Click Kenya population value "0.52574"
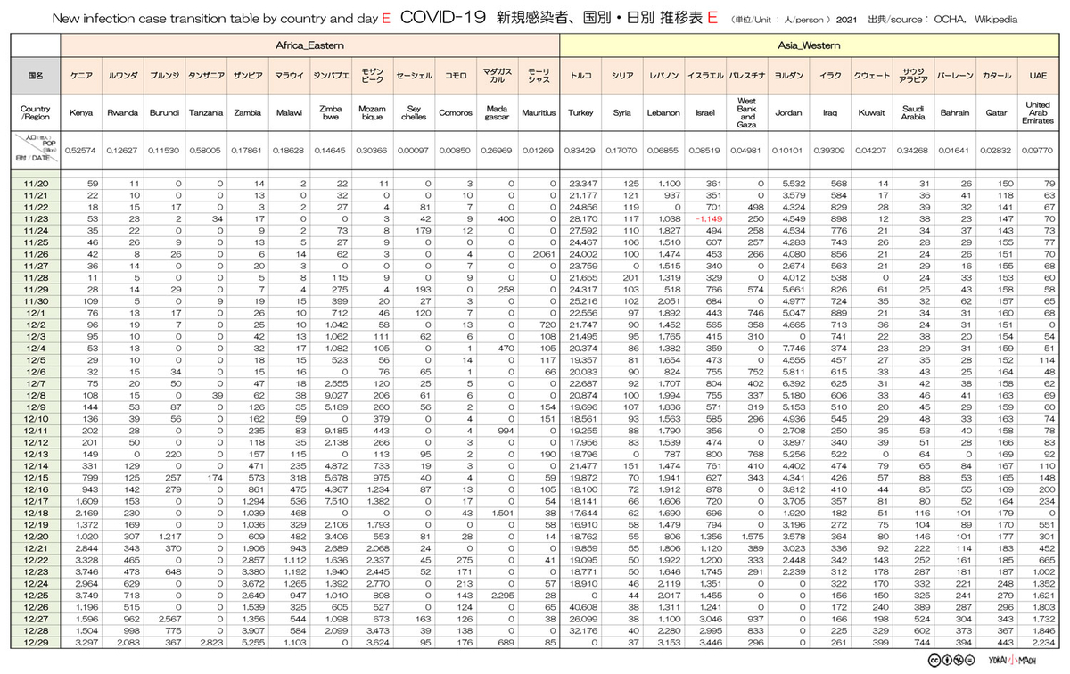Viewport: 1070px width, 674px height. 81,151
